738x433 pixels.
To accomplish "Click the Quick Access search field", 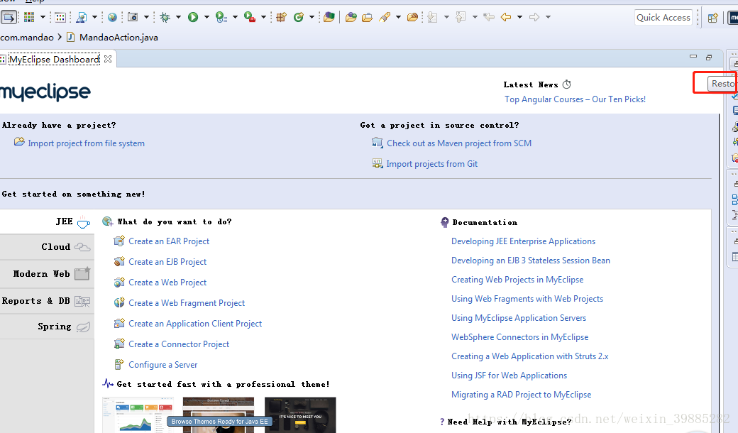I will pyautogui.click(x=663, y=18).
